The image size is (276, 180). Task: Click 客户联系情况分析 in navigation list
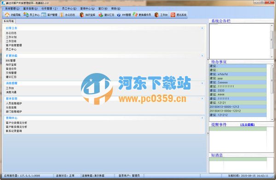click(17, 127)
